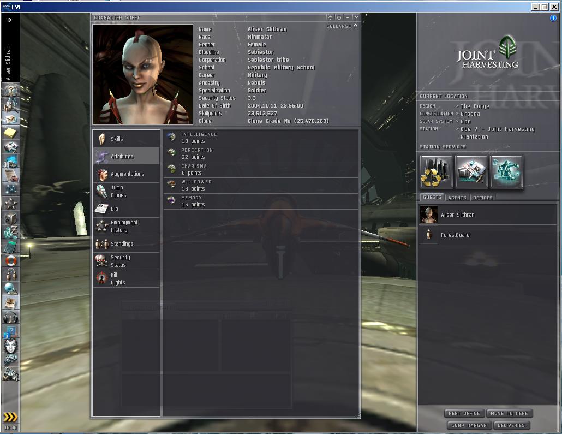Open the star map constellation icon
Viewport: 562px width, 434px height.
click(x=11, y=189)
